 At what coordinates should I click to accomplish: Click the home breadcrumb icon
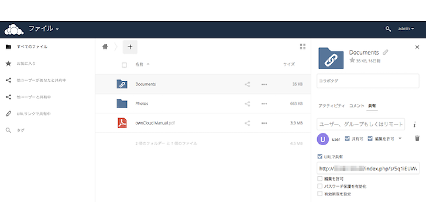[x=105, y=47]
